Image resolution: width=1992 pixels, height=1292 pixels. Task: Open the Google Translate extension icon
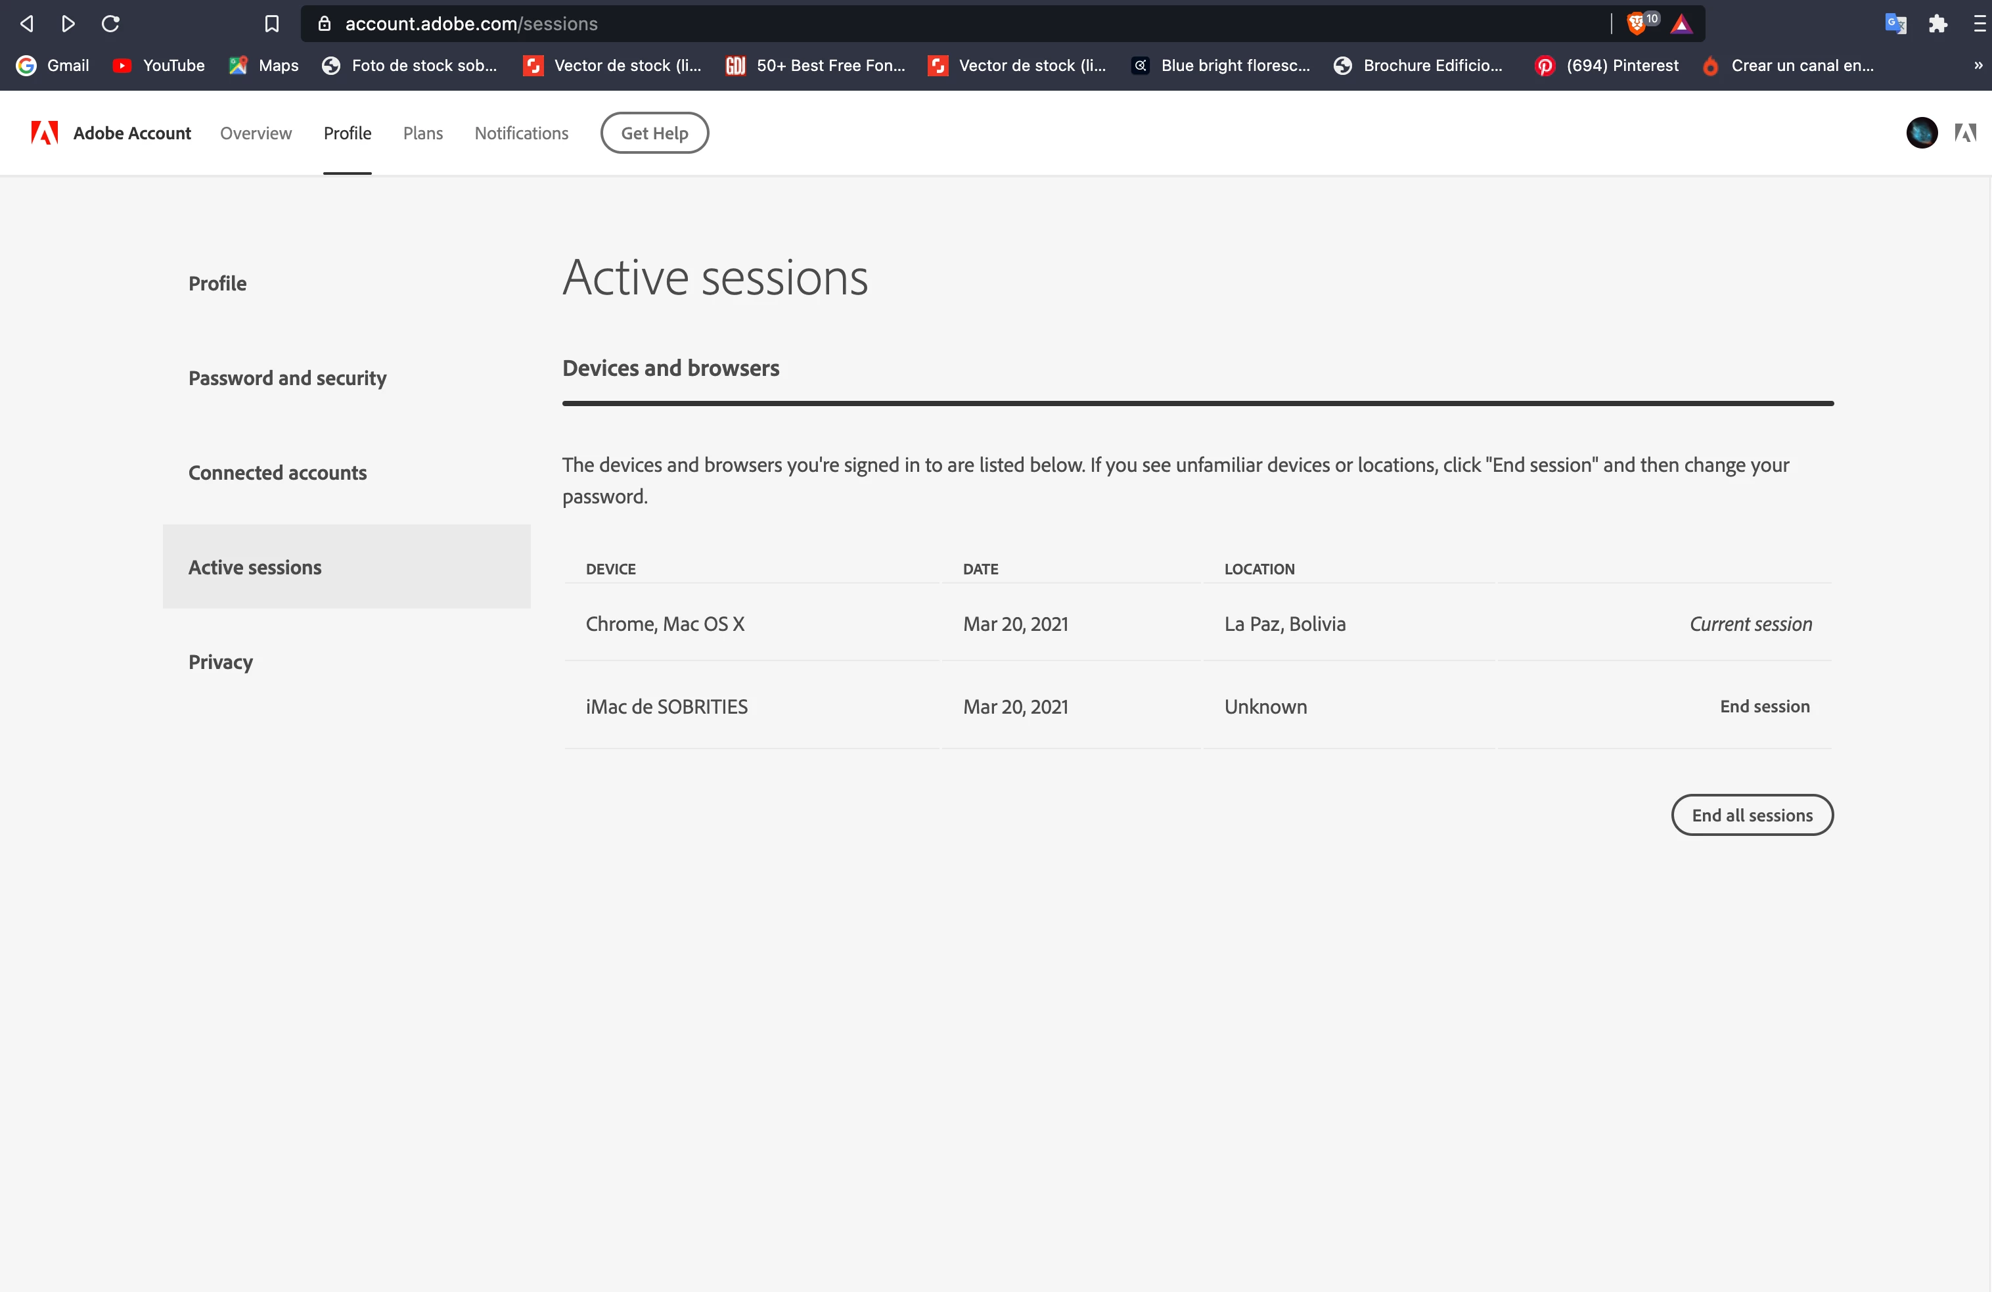(x=1895, y=24)
